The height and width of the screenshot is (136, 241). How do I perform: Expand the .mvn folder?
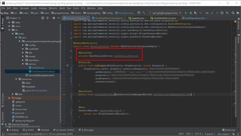click(9, 26)
